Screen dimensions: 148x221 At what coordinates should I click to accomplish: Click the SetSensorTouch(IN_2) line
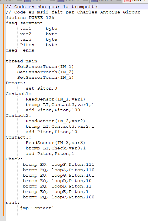pyautogui.click(x=46, y=72)
